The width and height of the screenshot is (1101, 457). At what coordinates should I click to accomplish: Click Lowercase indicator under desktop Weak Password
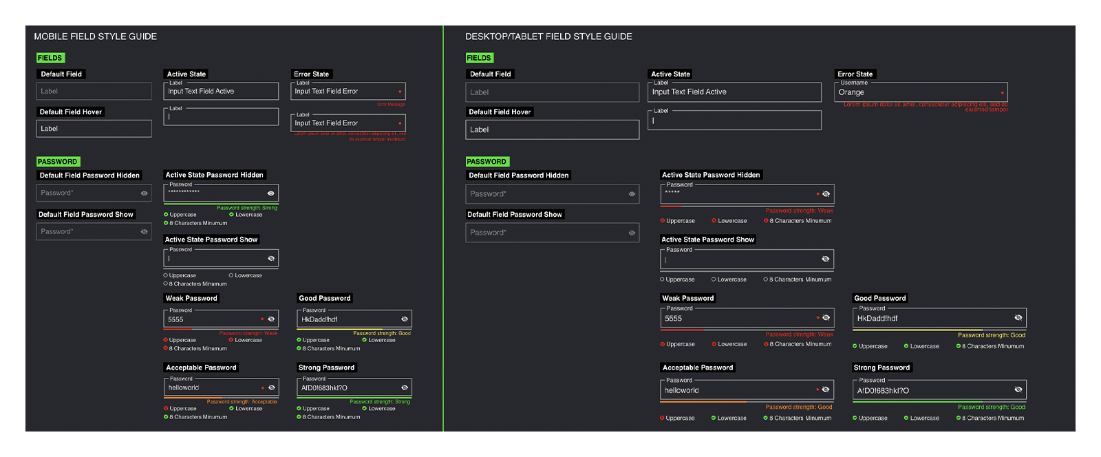coord(729,344)
